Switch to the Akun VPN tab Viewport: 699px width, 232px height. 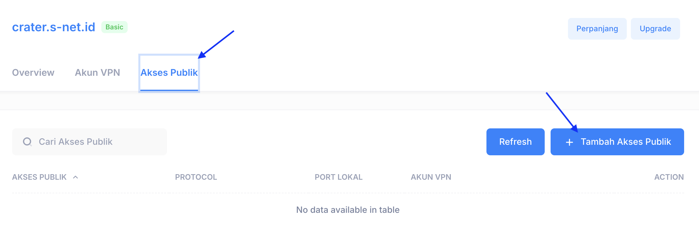(97, 72)
